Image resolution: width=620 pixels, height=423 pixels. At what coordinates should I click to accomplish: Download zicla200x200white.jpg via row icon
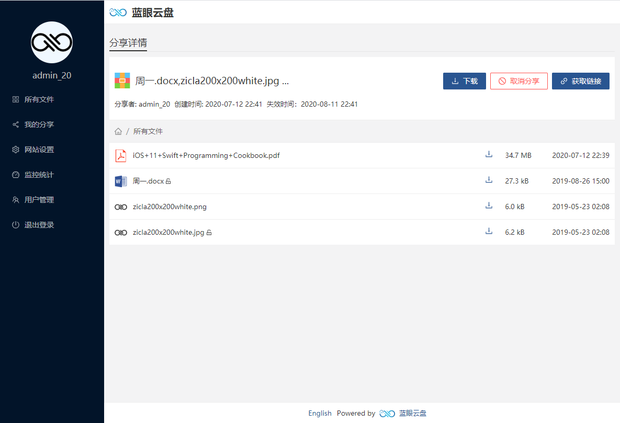[489, 232]
